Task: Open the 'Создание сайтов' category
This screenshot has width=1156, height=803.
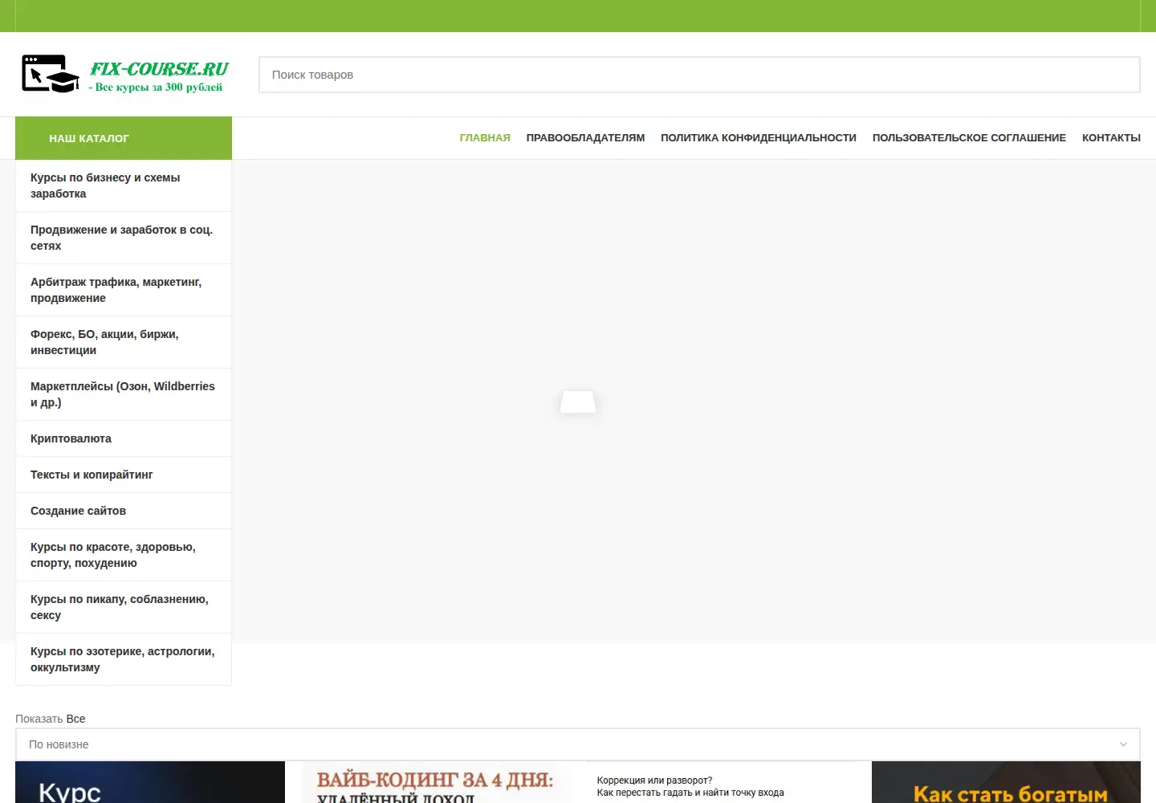Action: point(124,511)
